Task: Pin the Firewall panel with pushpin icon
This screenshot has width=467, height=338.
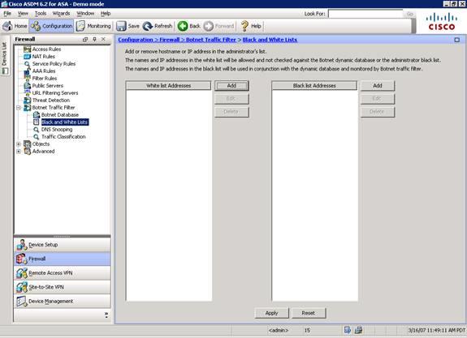Action: click(94, 39)
